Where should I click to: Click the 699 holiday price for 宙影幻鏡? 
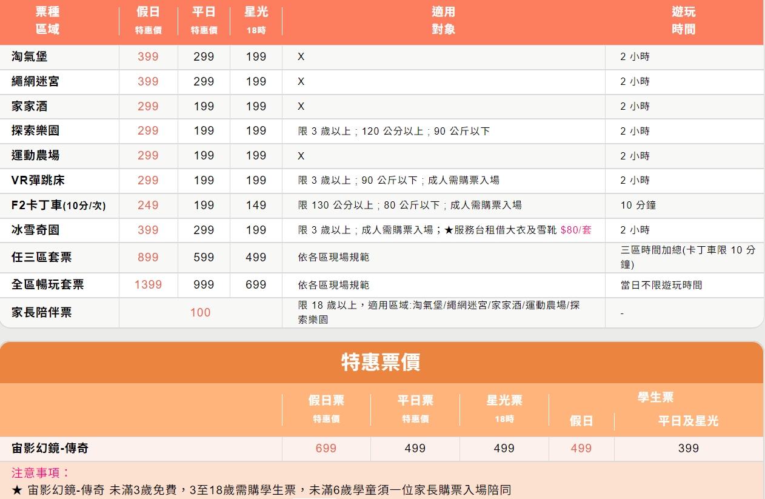click(326, 449)
